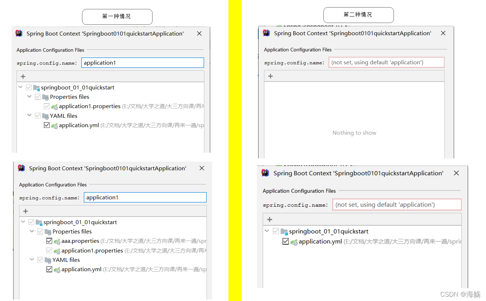Click the IntelliJ logo in the bottom-right dialog title
486x301 pixels.
tap(265, 173)
